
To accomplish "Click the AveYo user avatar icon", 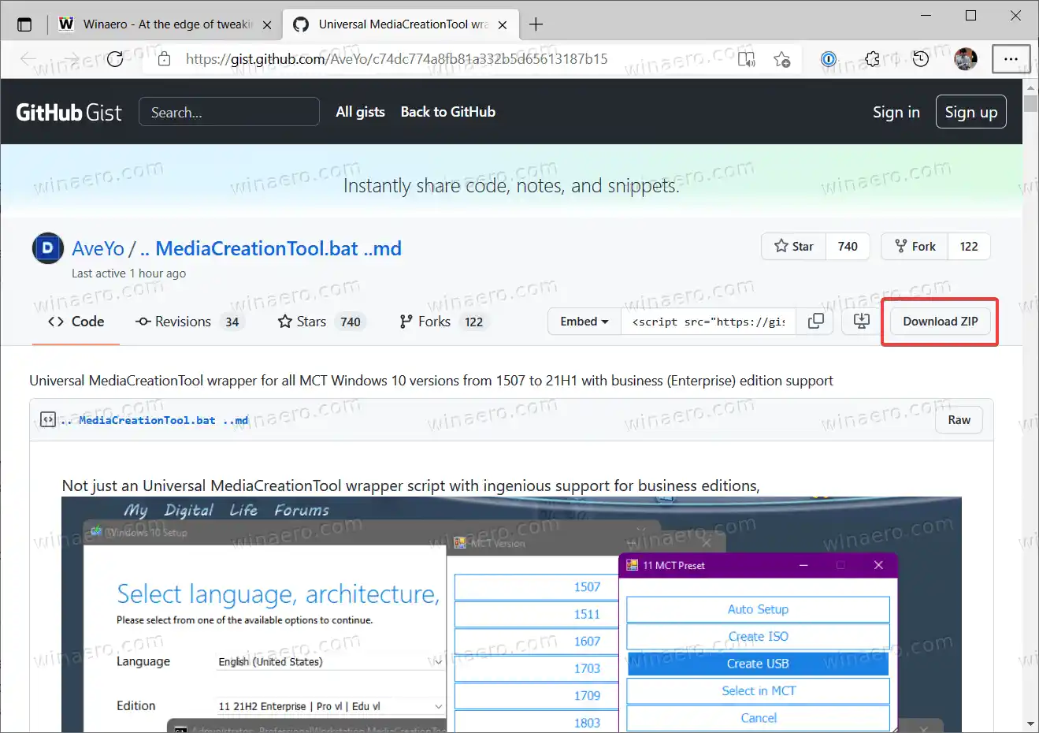I will coord(48,248).
